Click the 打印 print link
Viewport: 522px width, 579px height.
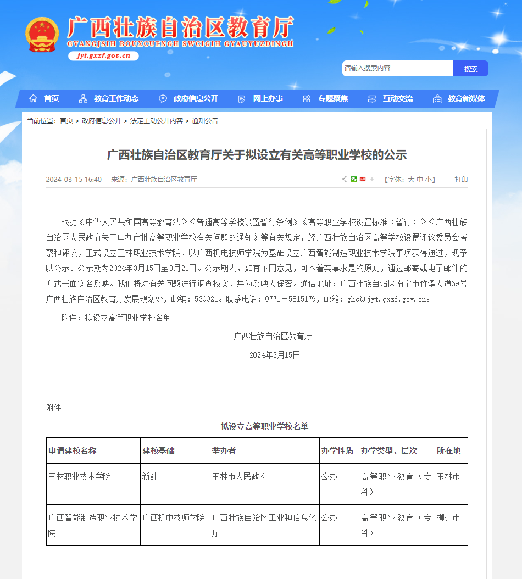click(x=461, y=180)
